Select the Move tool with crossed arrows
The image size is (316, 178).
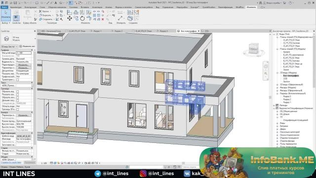70,18
